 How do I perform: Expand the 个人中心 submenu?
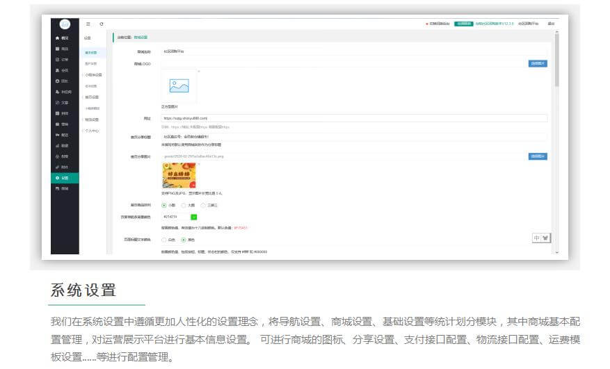pyautogui.click(x=91, y=130)
